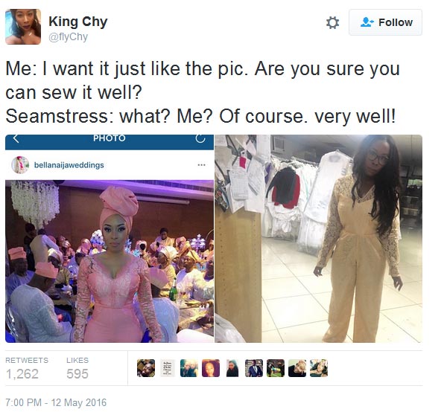Open the pink dress photo on left
Viewport: 444px width, 412px height.
click(x=110, y=261)
